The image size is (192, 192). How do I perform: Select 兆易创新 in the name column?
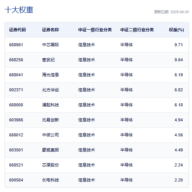click(x=50, y=120)
